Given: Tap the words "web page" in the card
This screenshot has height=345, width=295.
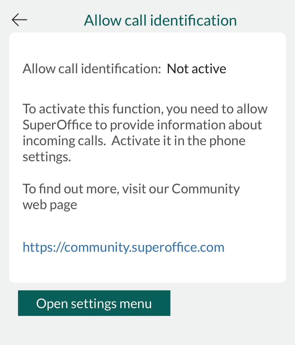Looking at the screenshot, I should pyautogui.click(x=50, y=205).
